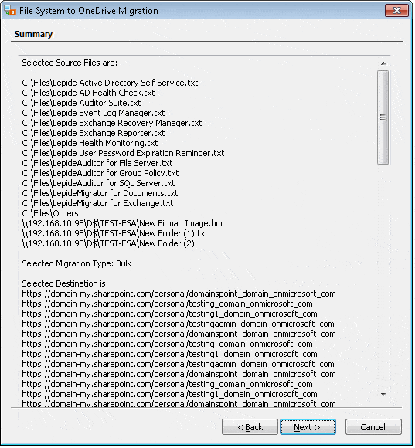Click the summary scrollbar thumb
The height and width of the screenshot is (448, 415).
[x=383, y=117]
